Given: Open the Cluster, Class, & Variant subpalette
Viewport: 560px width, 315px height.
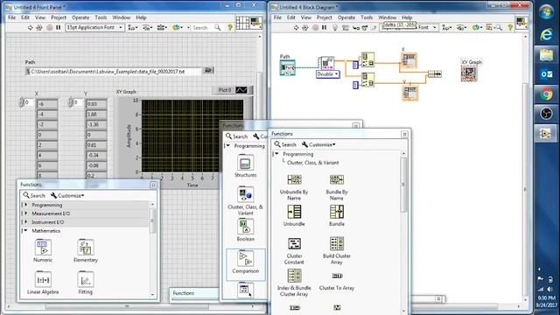Looking at the screenshot, I should pyautogui.click(x=245, y=200).
